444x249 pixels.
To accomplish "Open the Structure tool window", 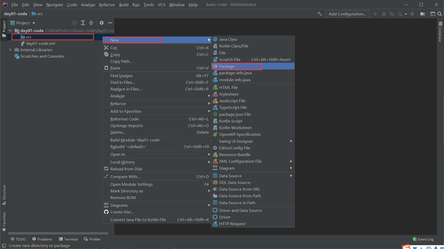I will click(4, 195).
